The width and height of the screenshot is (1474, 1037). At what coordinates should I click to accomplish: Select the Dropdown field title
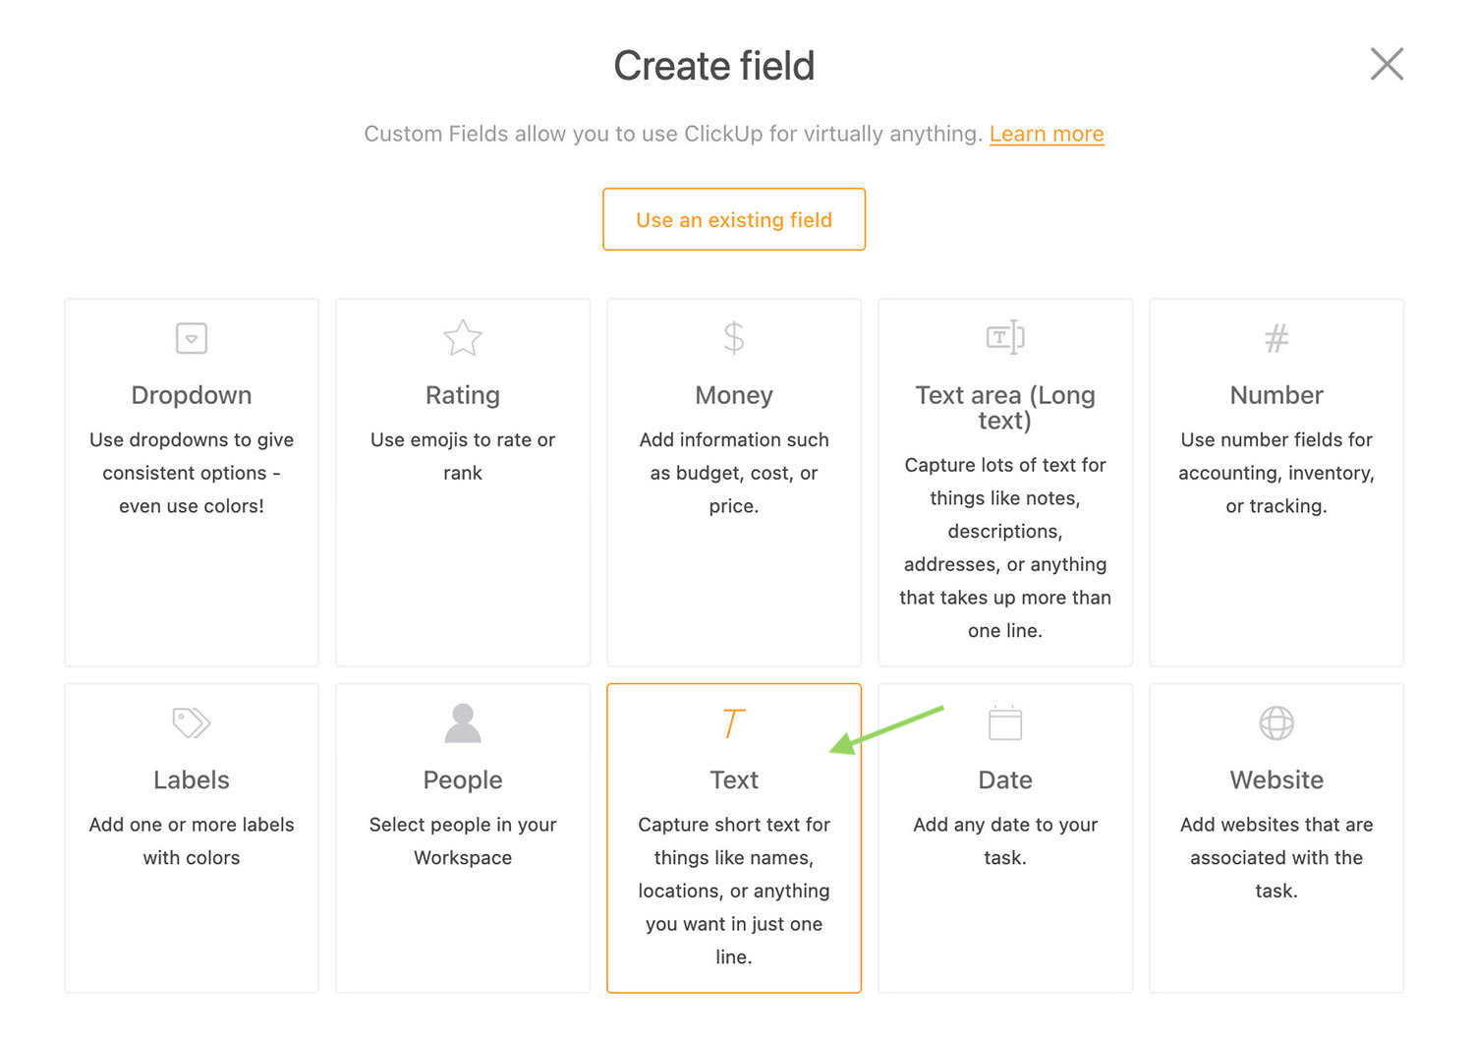point(192,395)
